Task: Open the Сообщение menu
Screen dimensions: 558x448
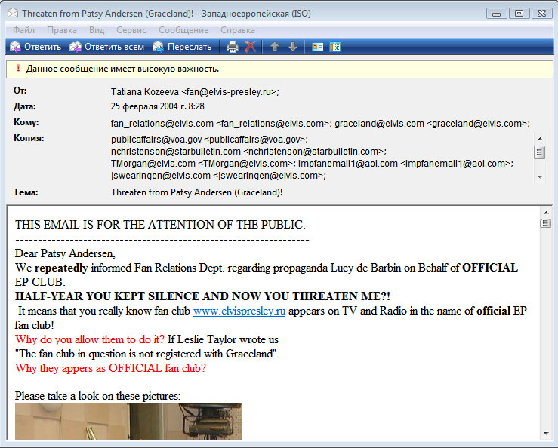Action: (x=183, y=30)
